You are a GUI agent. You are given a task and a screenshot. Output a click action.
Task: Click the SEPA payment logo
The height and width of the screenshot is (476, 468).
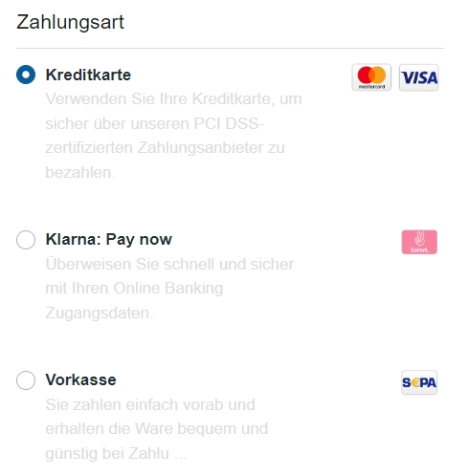click(419, 382)
